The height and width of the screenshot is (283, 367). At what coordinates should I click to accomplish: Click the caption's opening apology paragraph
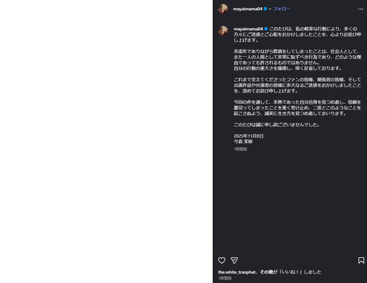tap(297, 34)
